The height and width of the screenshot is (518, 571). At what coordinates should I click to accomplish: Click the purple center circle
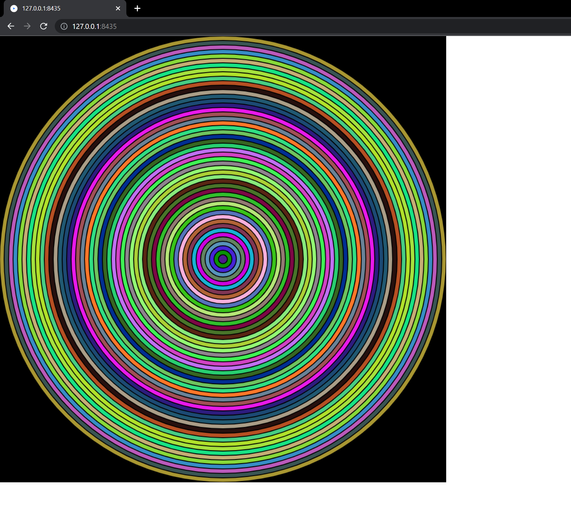point(223,259)
